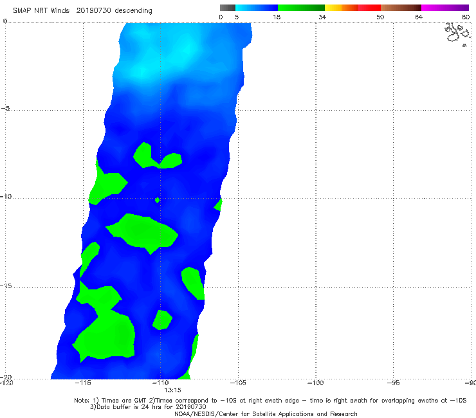Select the date label '20190730 descending'
Screen dimensions: 476x418
pyautogui.click(x=114, y=11)
